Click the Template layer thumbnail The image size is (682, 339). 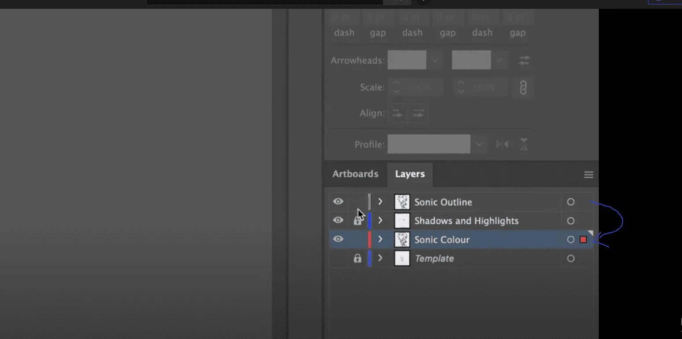[402, 259]
